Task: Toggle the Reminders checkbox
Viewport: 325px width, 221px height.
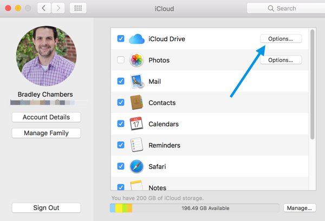Action: [121, 145]
